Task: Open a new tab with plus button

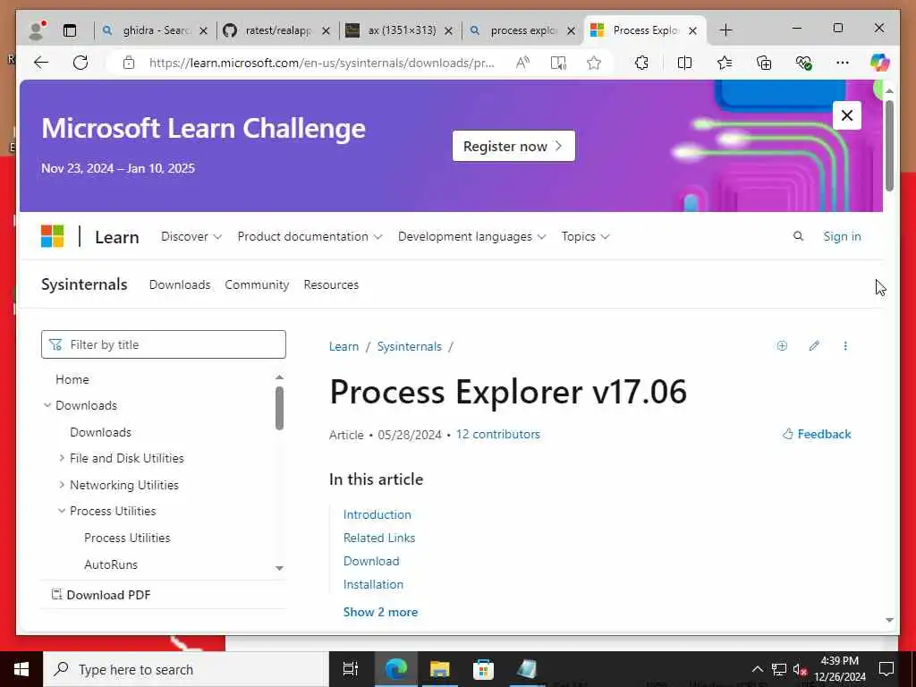Action: click(x=725, y=30)
